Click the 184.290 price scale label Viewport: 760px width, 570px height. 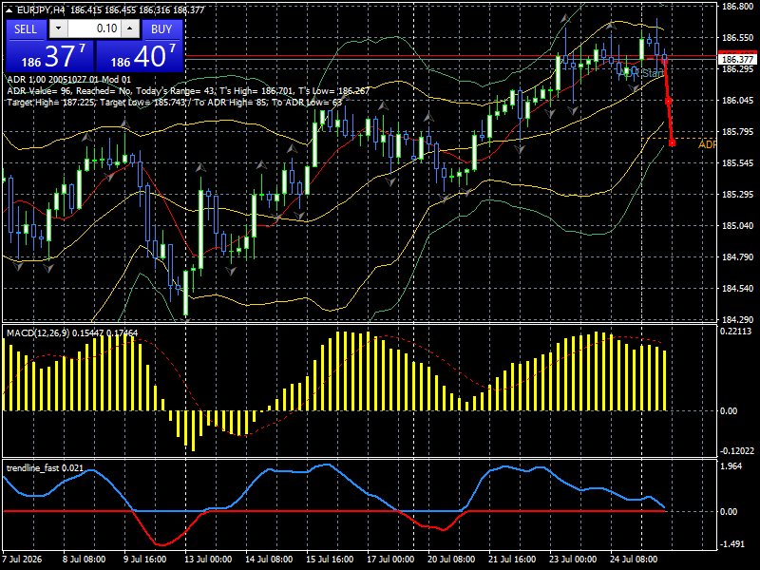point(738,320)
